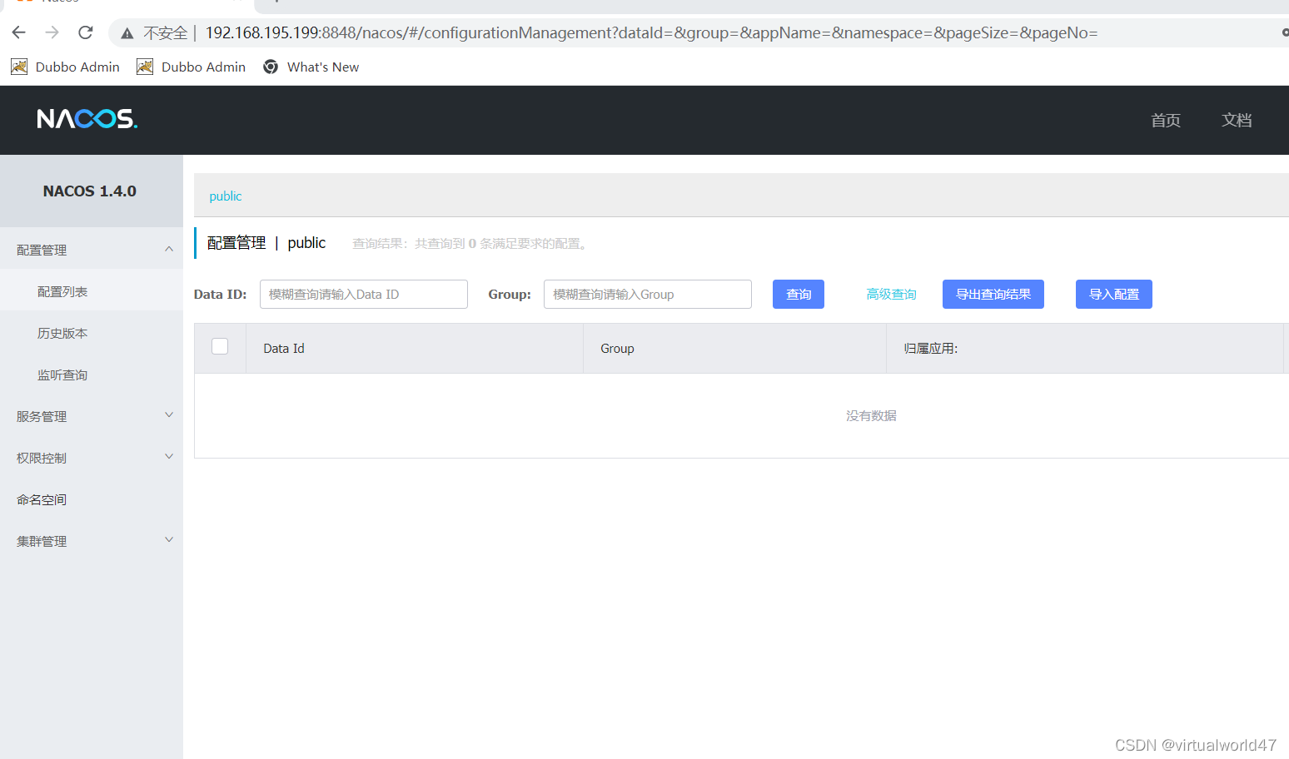The width and height of the screenshot is (1289, 759).
Task: Expand the 权限控制 sidebar menu arrow
Action: (x=169, y=456)
